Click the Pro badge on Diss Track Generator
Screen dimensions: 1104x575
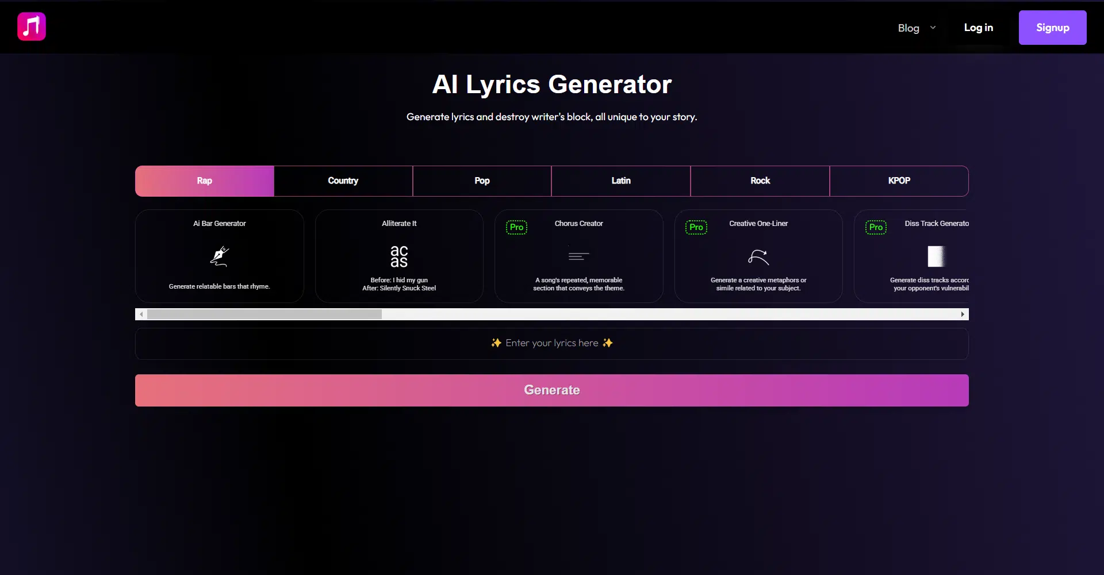[876, 227]
